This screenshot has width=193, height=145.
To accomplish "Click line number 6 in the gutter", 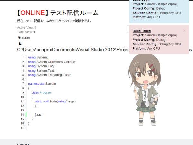I will point(23,79).
